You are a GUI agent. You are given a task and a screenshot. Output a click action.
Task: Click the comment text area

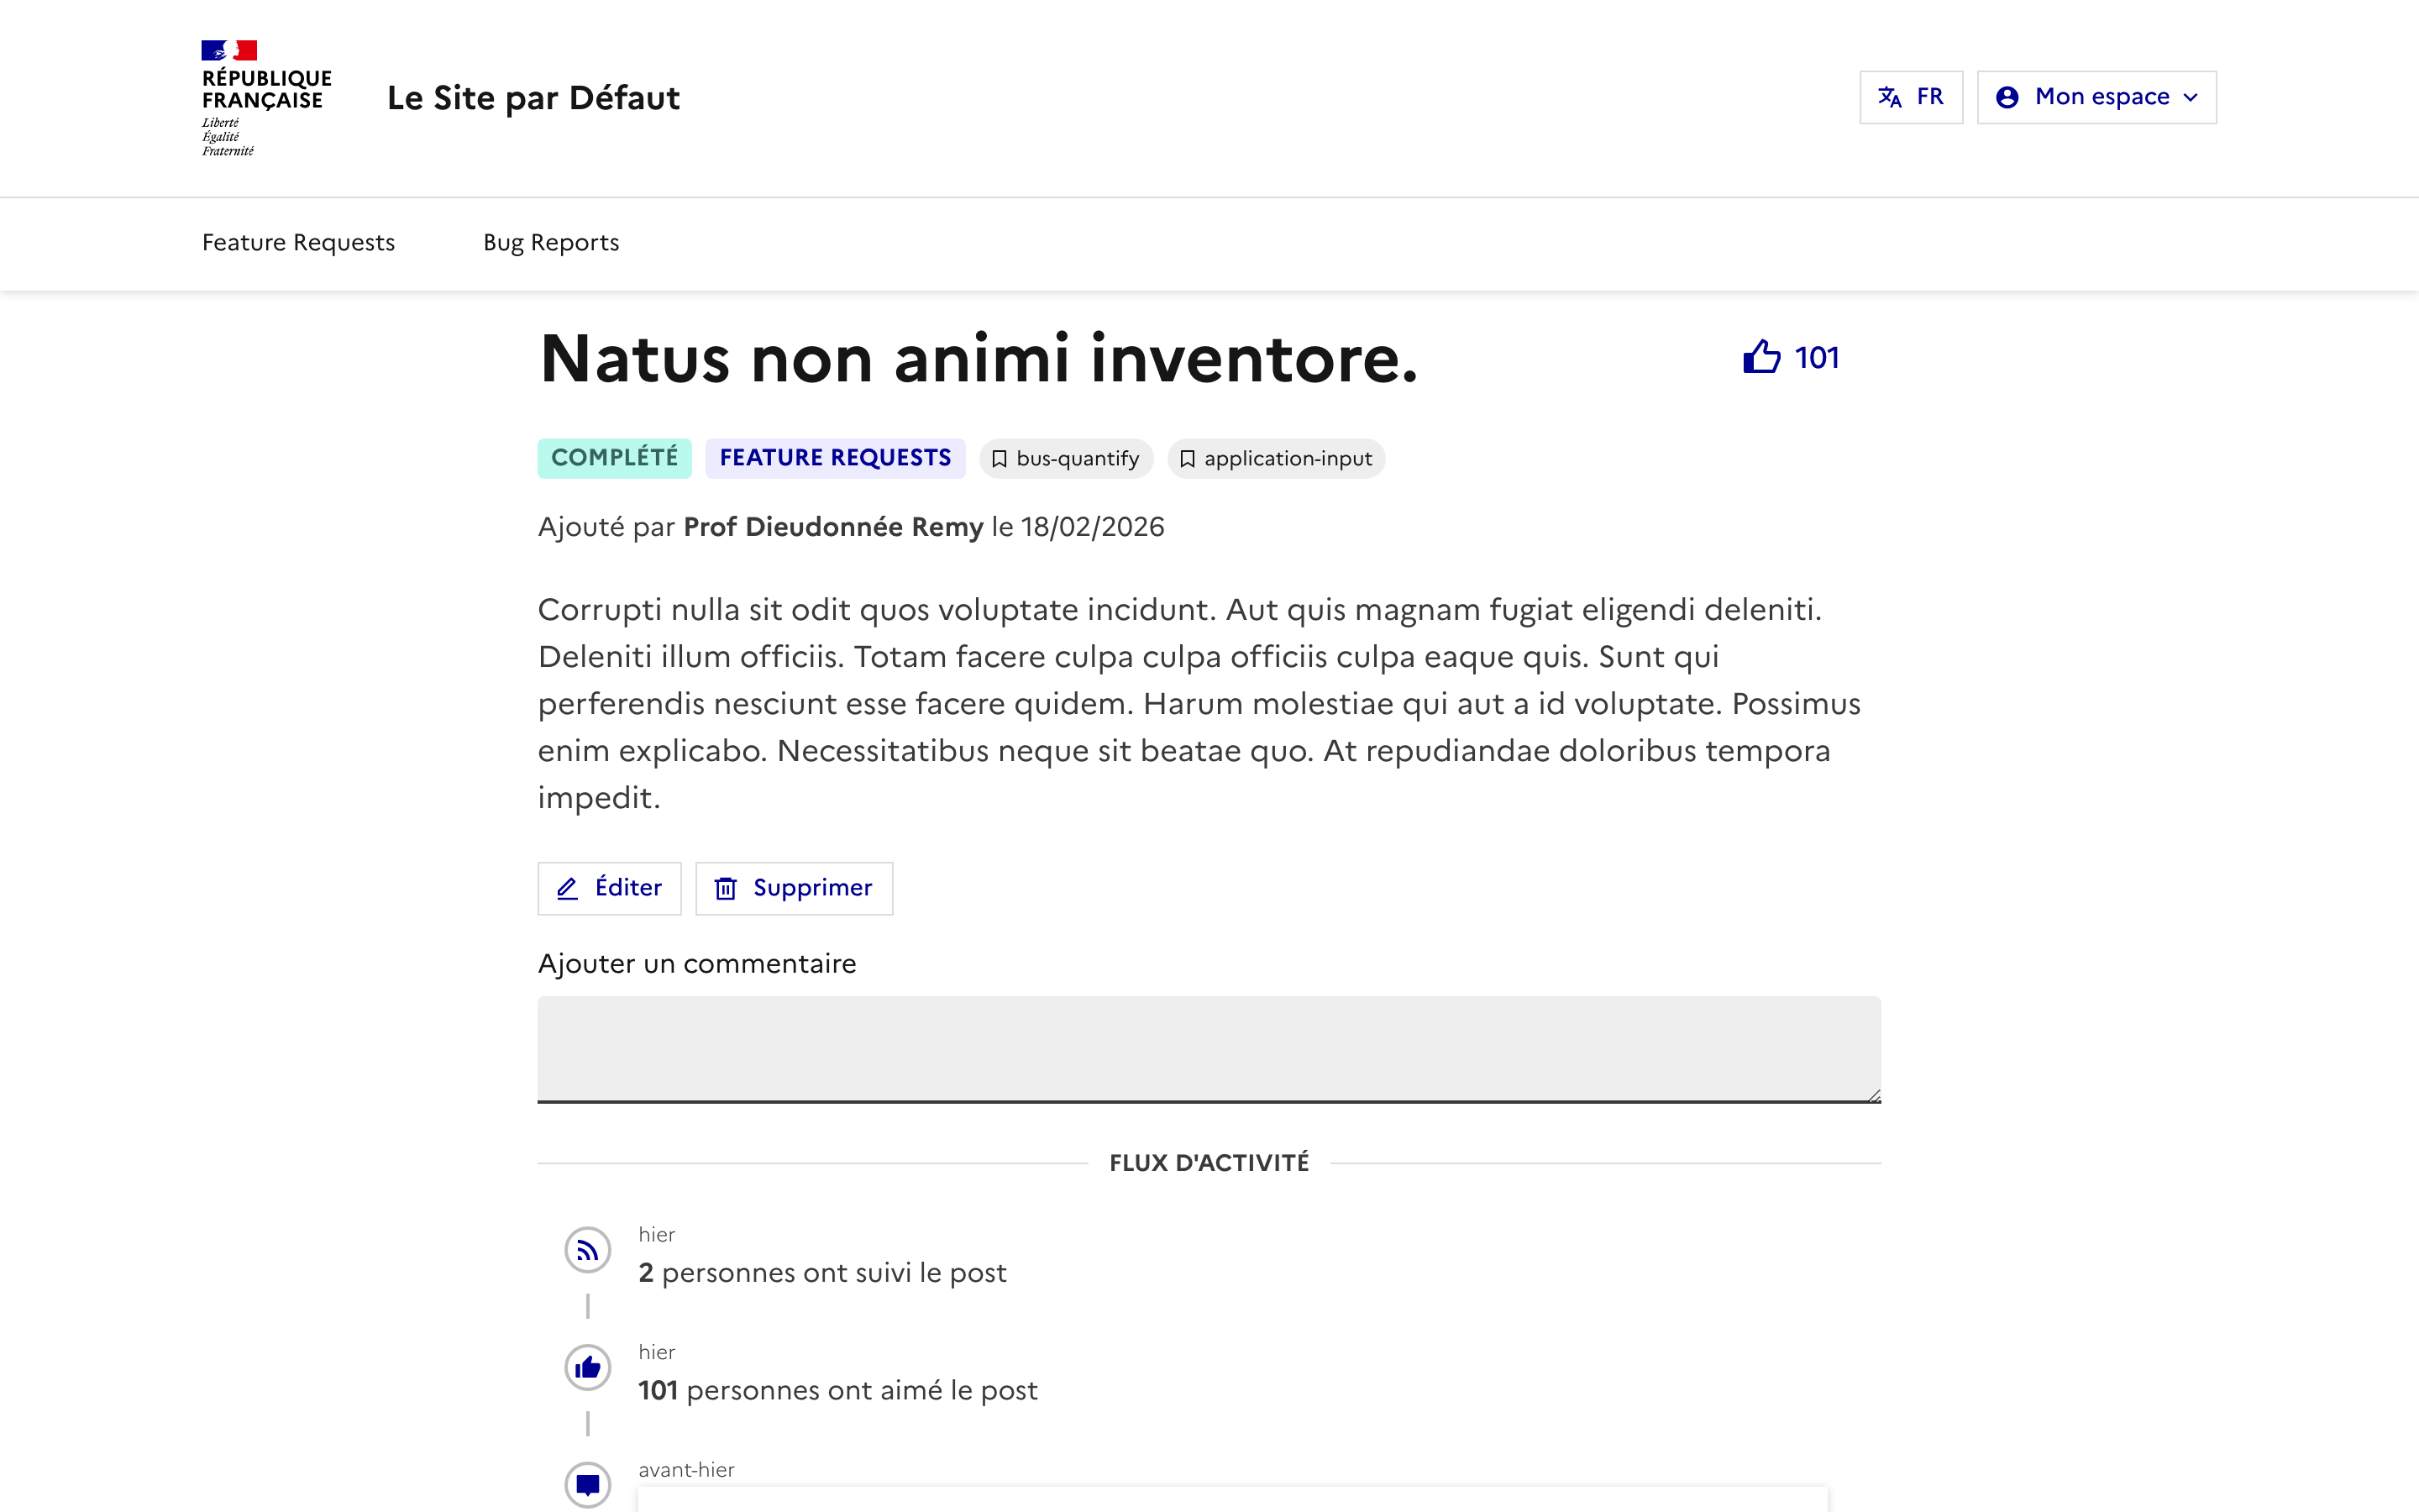pos(1208,1049)
